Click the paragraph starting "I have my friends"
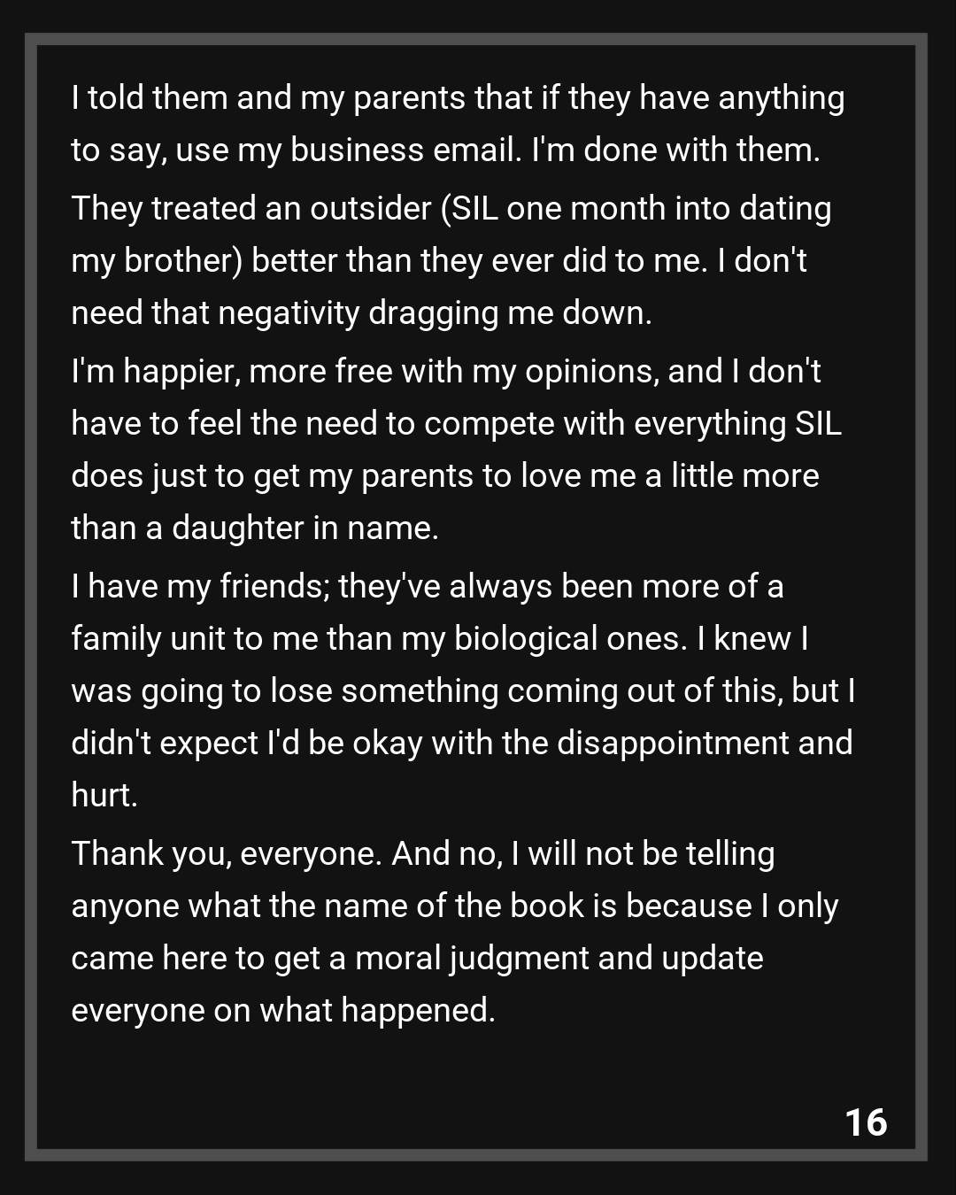The height and width of the screenshot is (1195, 956). (x=462, y=690)
